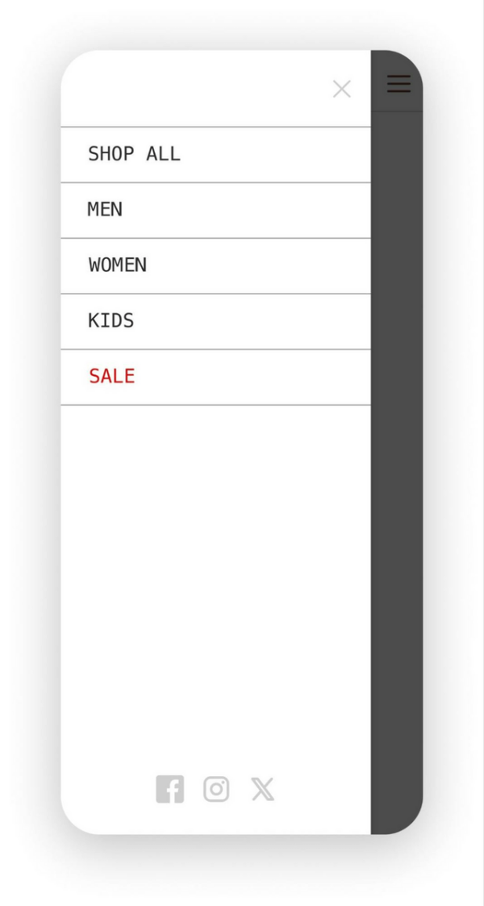The width and height of the screenshot is (484, 906).
Task: Go to the store's X profile
Action: pos(262,789)
